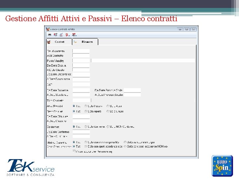Click the A Data Conferma field
The width and height of the screenshot is (239, 179).
tap(81, 136)
